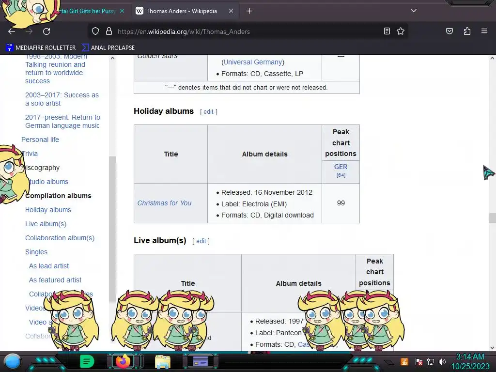Jump to As lead artist subsection

click(49, 266)
